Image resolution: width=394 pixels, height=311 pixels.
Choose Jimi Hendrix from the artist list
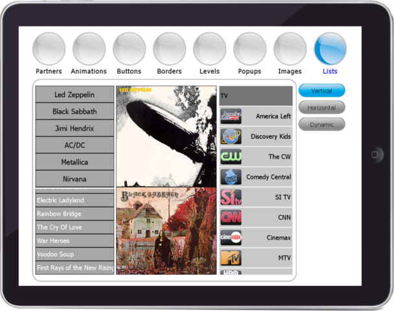point(75,128)
